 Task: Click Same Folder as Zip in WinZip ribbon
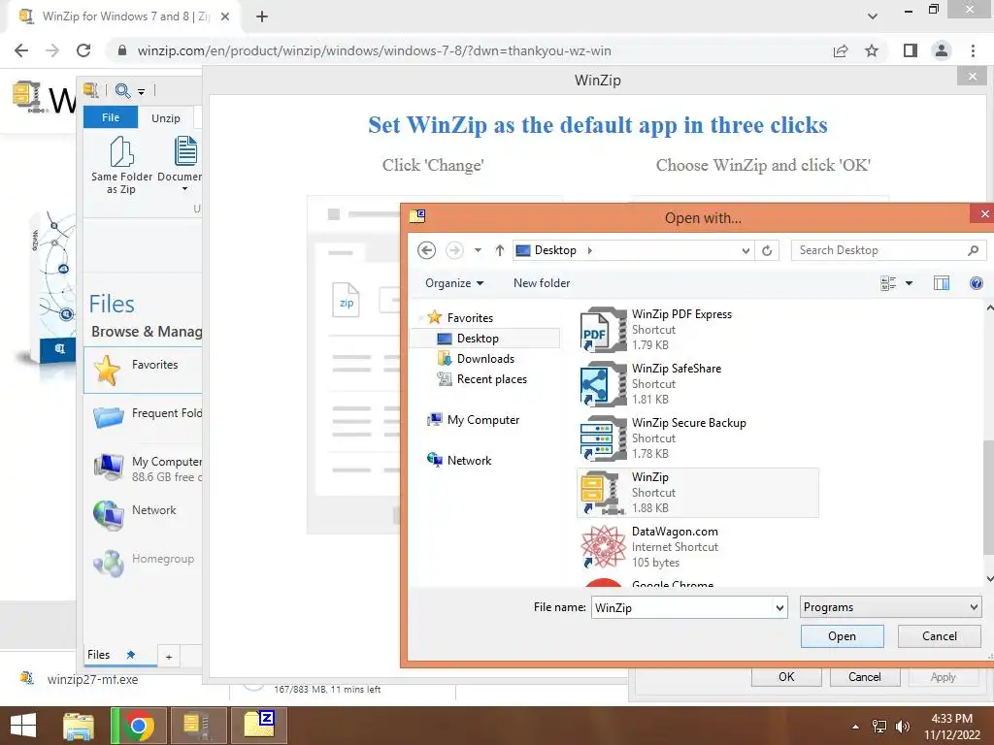click(121, 165)
